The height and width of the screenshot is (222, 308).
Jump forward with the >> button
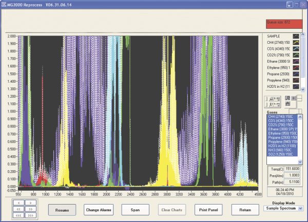pos(31,209)
